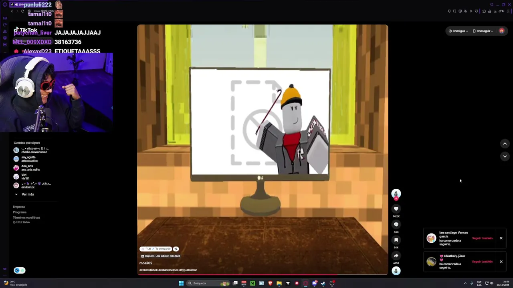
Task: Open the CapCut easier editing label
Action: (161, 256)
